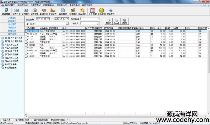This screenshot has width=210, height=125.
Task: Click the 打印 print button
Action: (125, 22)
